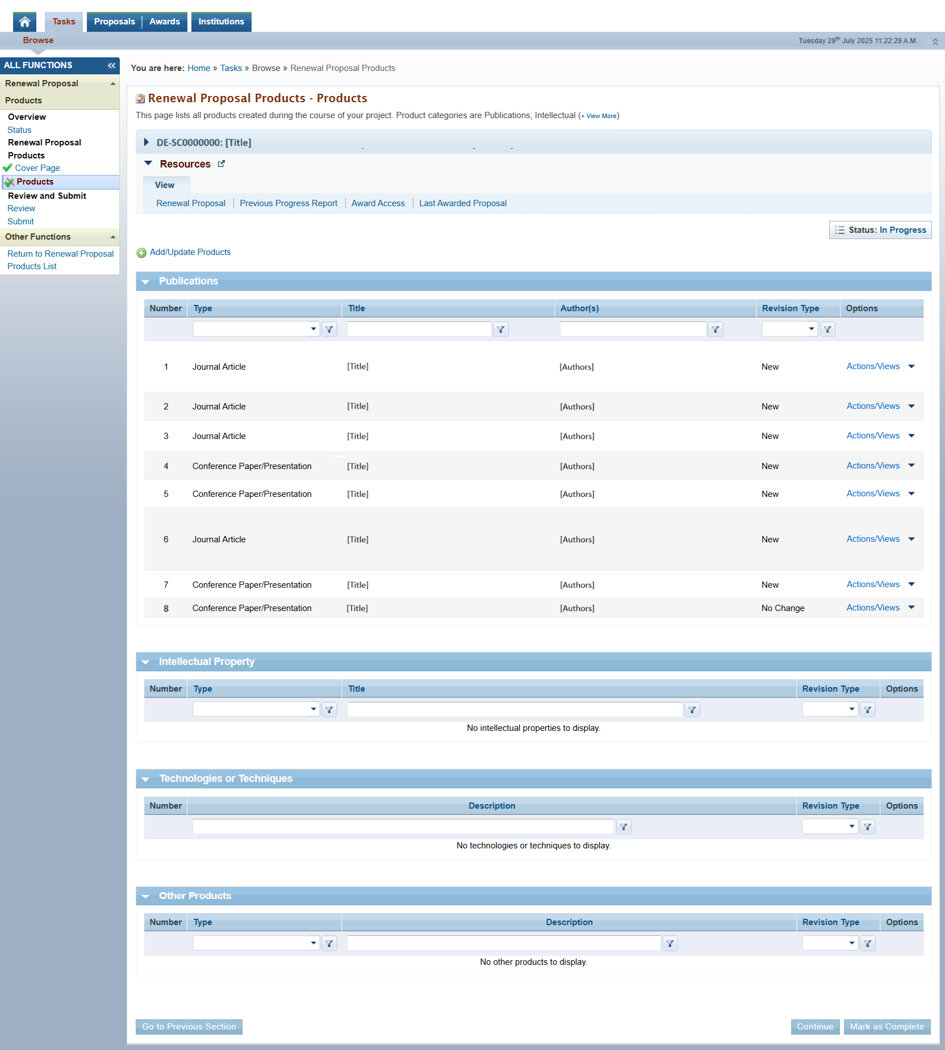Screen dimensions: 945x1050
Task: Switch to the Proposals tab
Action: tap(114, 22)
